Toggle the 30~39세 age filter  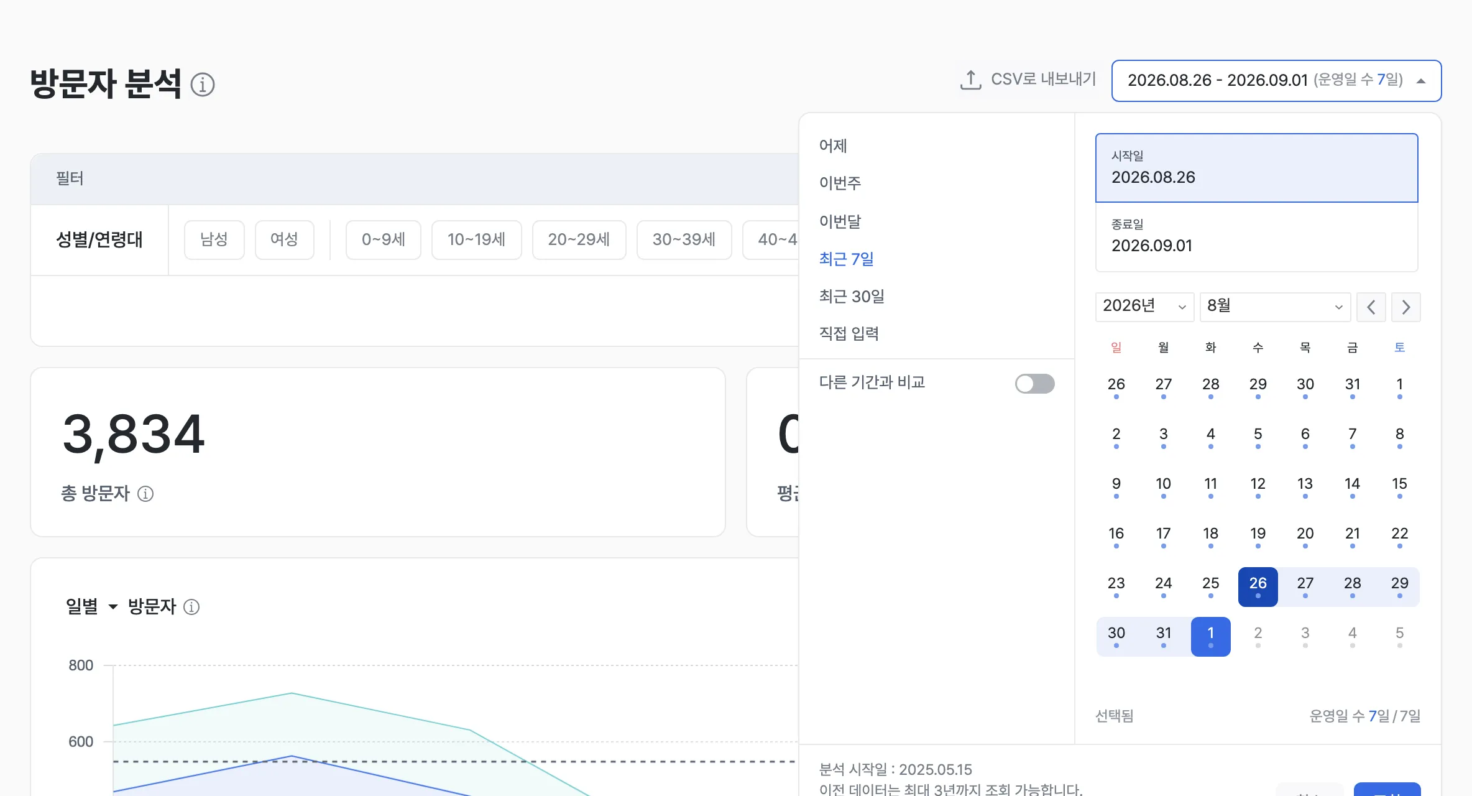pos(684,239)
